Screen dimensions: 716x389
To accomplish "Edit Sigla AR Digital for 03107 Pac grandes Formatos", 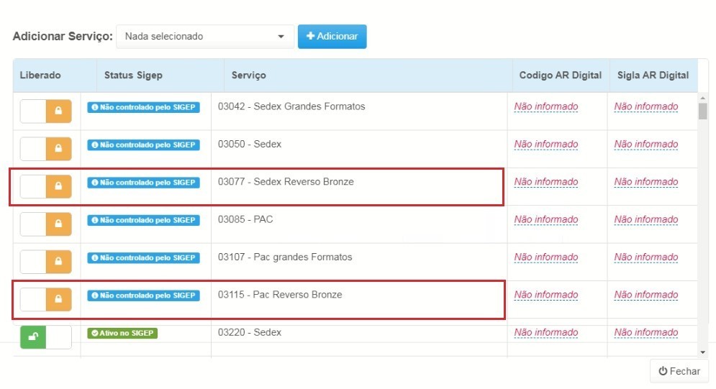I will click(646, 257).
